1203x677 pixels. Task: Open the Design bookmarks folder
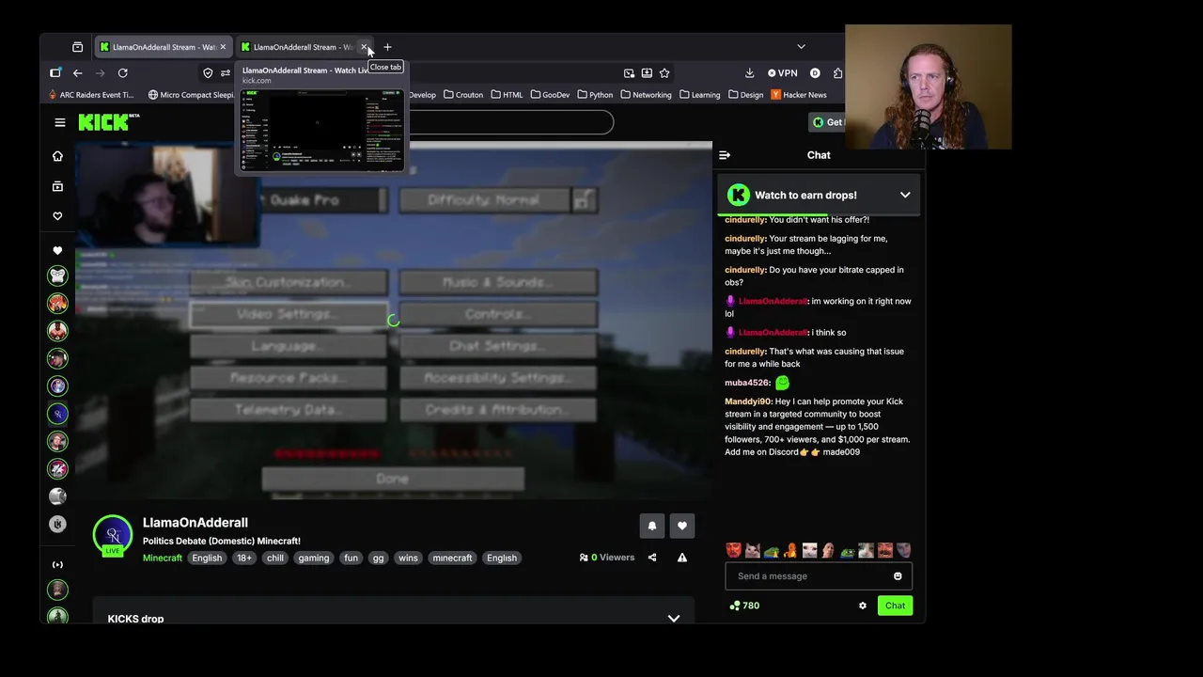(745, 95)
